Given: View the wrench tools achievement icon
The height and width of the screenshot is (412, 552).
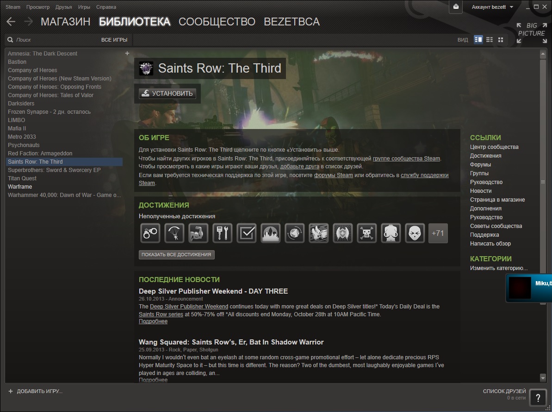Looking at the screenshot, I should pyautogui.click(x=223, y=233).
